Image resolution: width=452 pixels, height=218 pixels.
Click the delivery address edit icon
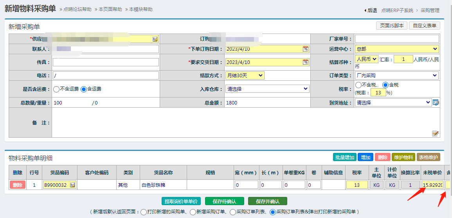click(436, 103)
